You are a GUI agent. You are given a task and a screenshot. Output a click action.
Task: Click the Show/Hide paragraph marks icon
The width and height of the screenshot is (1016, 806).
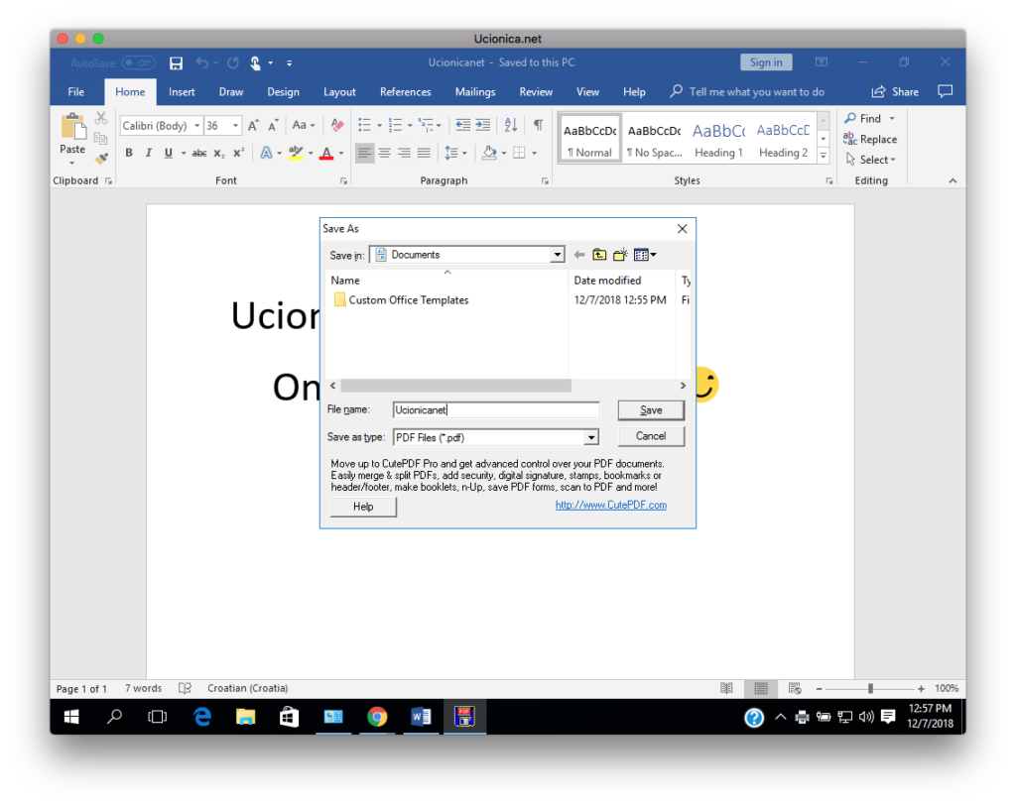538,125
